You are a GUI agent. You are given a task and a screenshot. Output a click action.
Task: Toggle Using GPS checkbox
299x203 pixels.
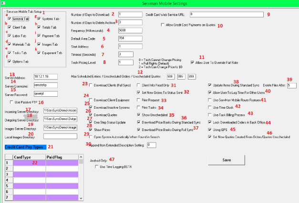coord(210,130)
